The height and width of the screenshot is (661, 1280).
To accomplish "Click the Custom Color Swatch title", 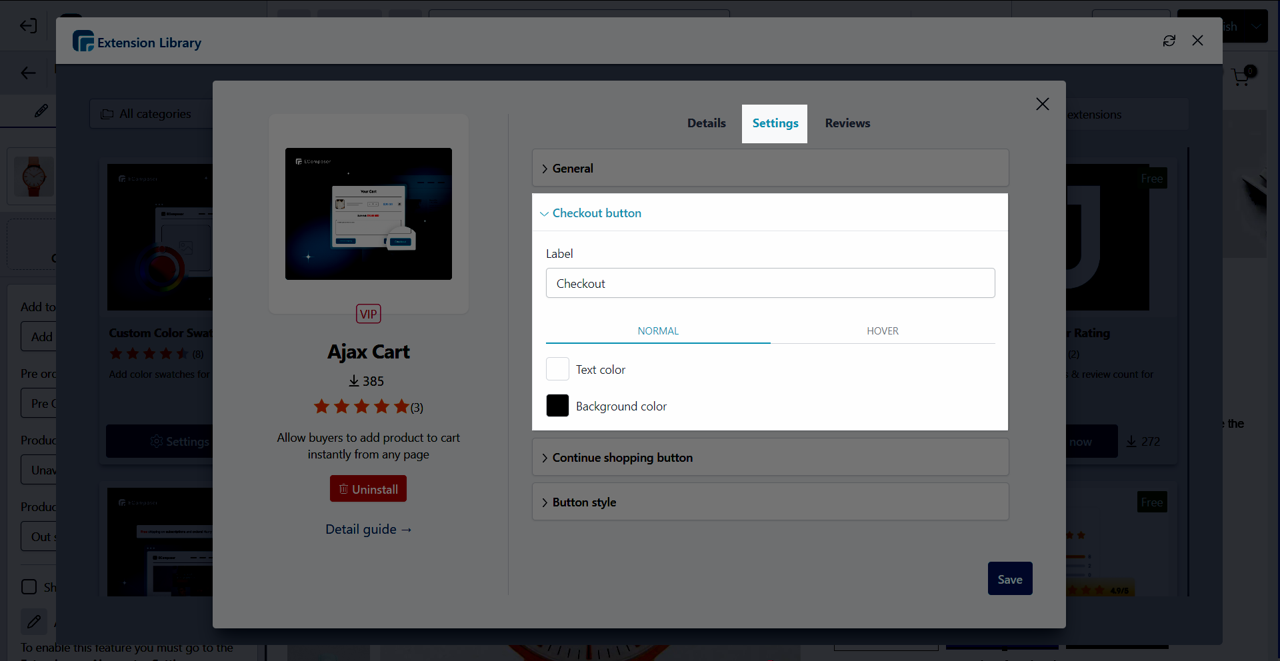I will coord(161,332).
